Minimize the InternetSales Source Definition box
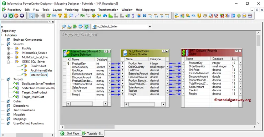 click(109, 51)
